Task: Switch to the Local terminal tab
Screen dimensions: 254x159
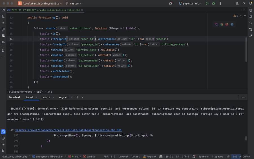Action: click(30, 97)
